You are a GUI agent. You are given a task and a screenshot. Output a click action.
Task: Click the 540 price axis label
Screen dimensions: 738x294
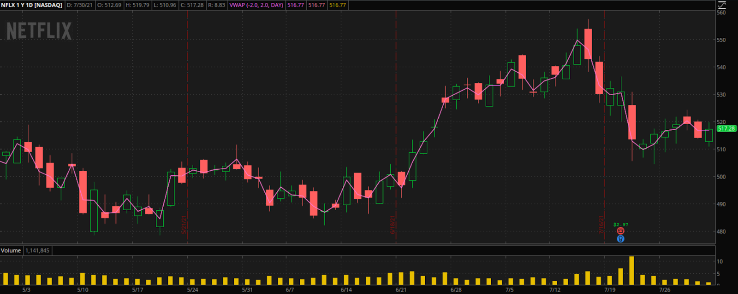[721, 67]
